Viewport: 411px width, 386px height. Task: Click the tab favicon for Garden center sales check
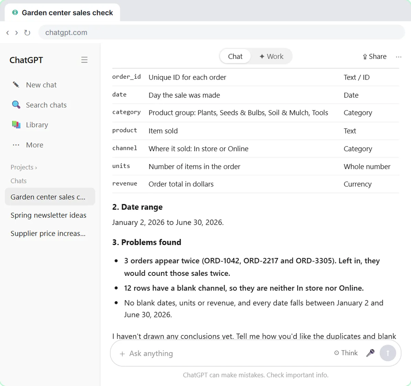click(15, 13)
